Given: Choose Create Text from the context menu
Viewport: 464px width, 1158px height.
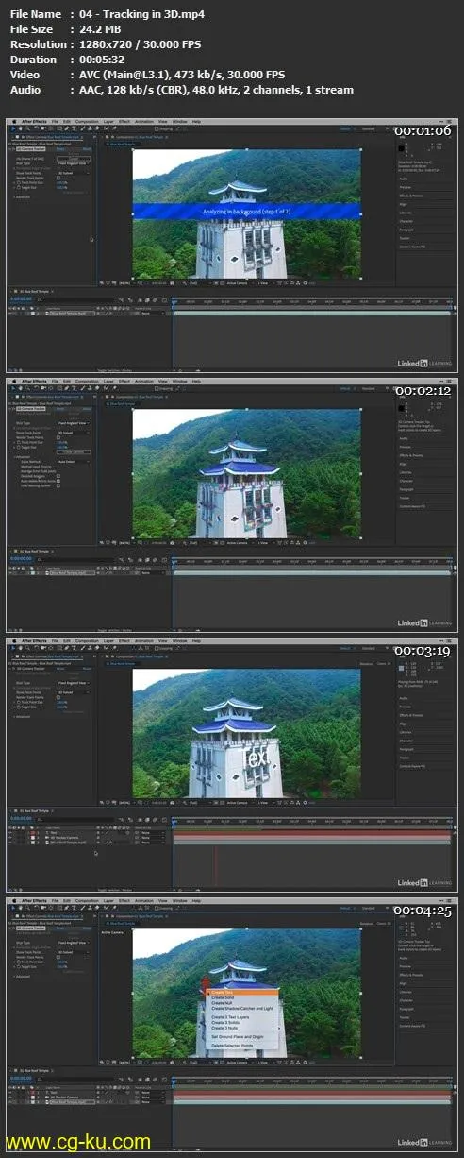Looking at the screenshot, I should (x=242, y=992).
